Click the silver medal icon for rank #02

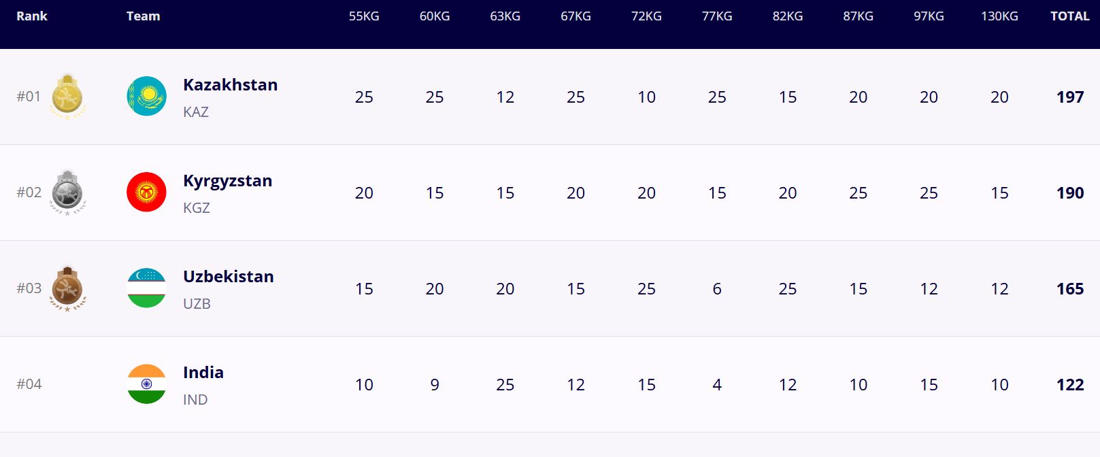(x=67, y=192)
